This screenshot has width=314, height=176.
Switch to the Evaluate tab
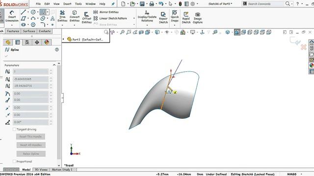click(45, 31)
